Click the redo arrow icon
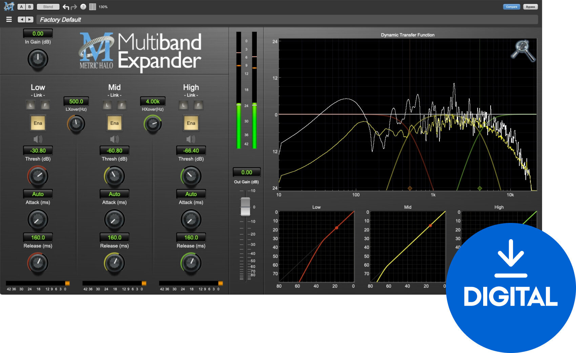Viewport: 576px width, 353px height. pyautogui.click(x=74, y=7)
